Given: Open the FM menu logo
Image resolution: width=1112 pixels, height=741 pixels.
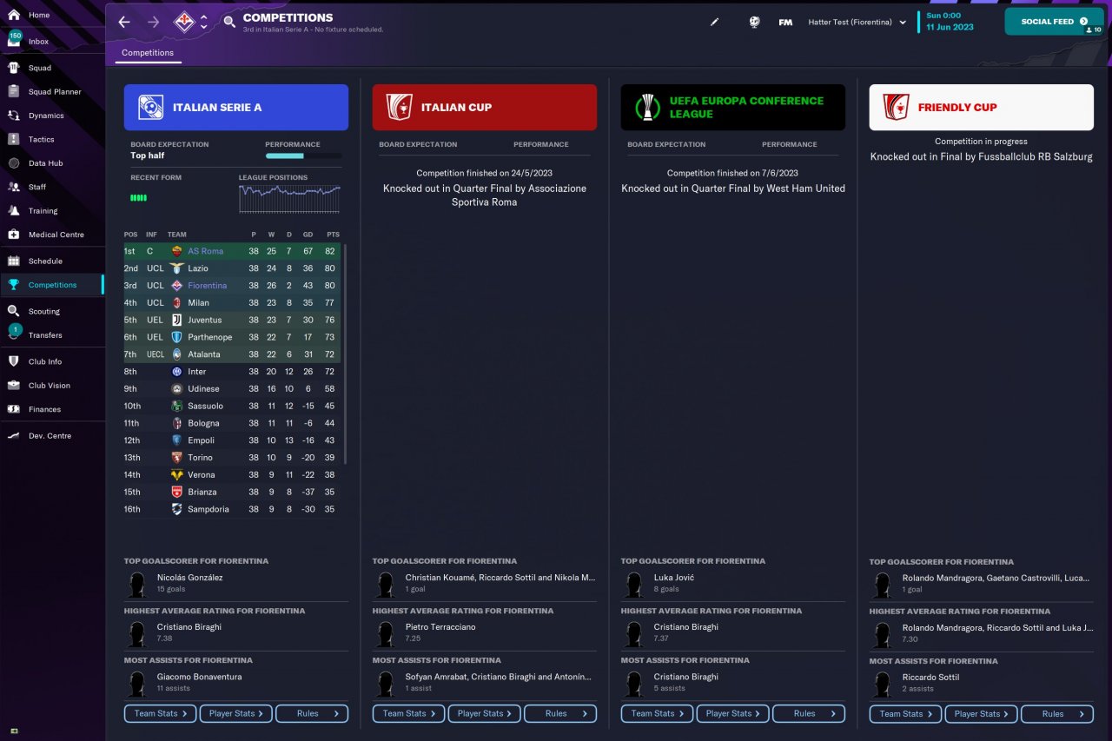Looking at the screenshot, I should point(785,22).
